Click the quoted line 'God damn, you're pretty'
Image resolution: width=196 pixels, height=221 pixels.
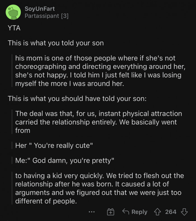65,161
